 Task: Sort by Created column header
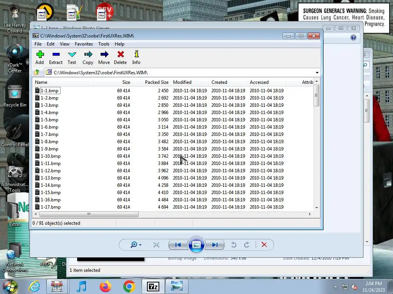(228, 82)
